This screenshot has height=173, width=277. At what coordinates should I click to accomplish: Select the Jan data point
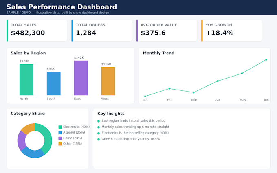tap(145, 96)
